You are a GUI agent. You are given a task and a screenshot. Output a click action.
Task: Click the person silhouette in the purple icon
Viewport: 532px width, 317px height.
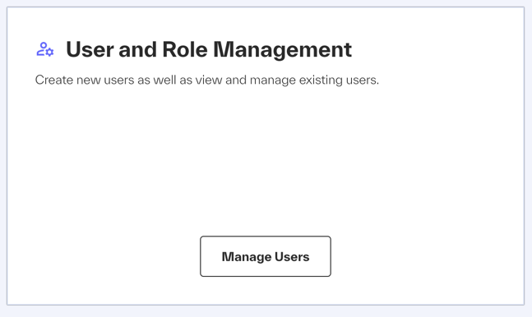tap(42, 48)
